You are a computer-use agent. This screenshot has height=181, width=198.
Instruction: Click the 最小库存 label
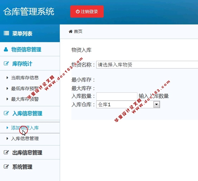click(x=83, y=80)
